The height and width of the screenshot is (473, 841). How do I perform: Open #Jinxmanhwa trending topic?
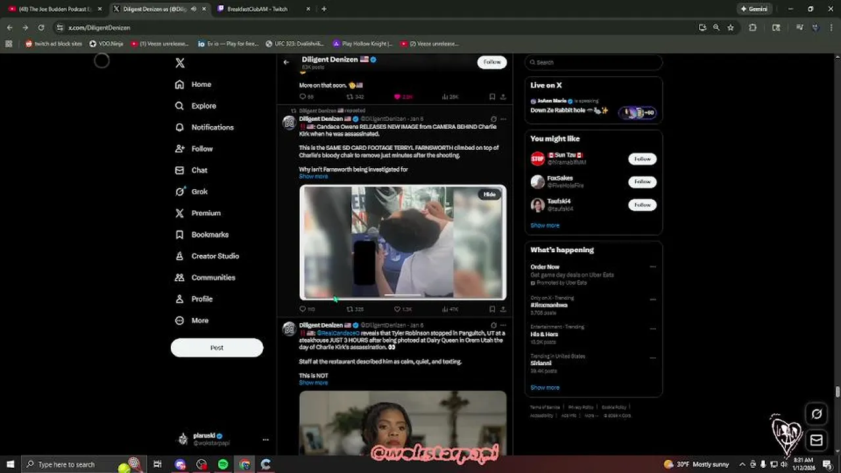(x=549, y=305)
